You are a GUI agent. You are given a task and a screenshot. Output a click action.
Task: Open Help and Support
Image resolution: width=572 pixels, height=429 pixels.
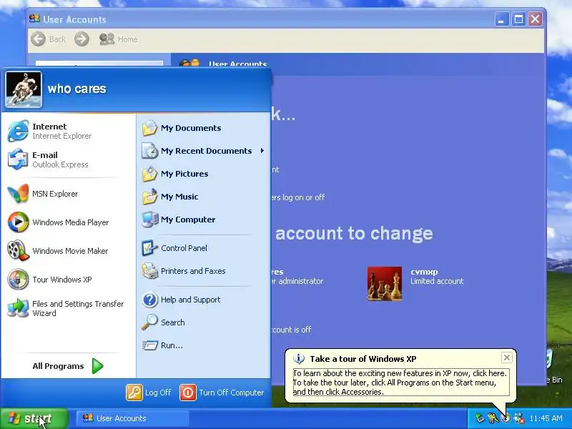pyautogui.click(x=203, y=300)
